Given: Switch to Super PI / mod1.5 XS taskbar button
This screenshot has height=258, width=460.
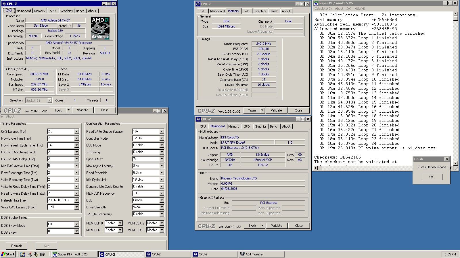Looking at the screenshot, I should (x=74, y=254).
